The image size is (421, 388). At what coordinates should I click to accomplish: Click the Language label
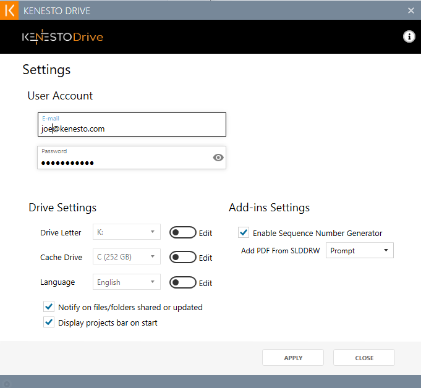(x=57, y=282)
